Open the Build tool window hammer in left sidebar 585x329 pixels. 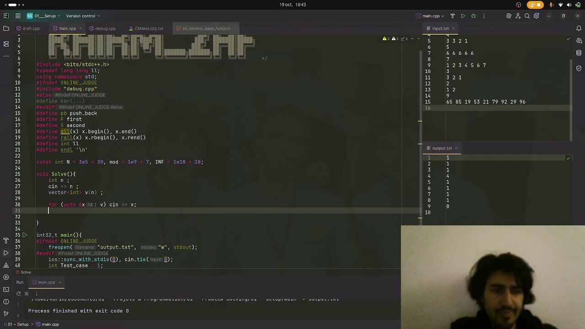[6, 240]
